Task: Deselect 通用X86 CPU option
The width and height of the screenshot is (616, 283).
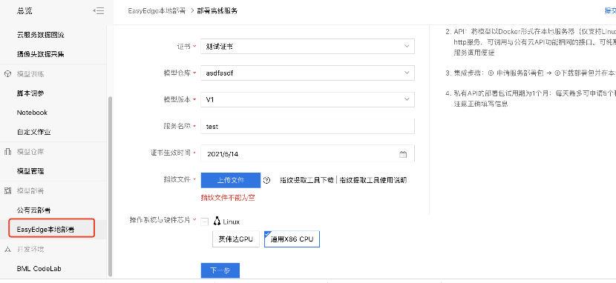Action: pyautogui.click(x=292, y=239)
